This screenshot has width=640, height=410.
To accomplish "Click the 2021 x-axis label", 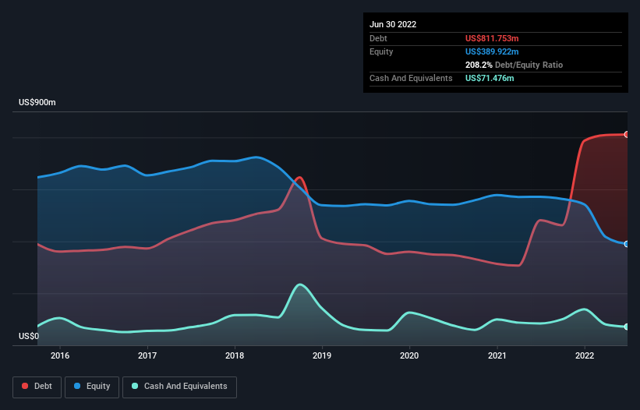I will [497, 355].
